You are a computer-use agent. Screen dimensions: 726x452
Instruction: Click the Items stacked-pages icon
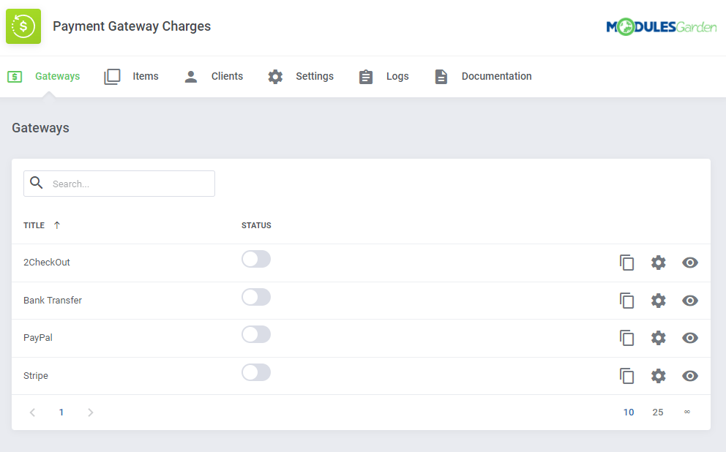pos(112,76)
